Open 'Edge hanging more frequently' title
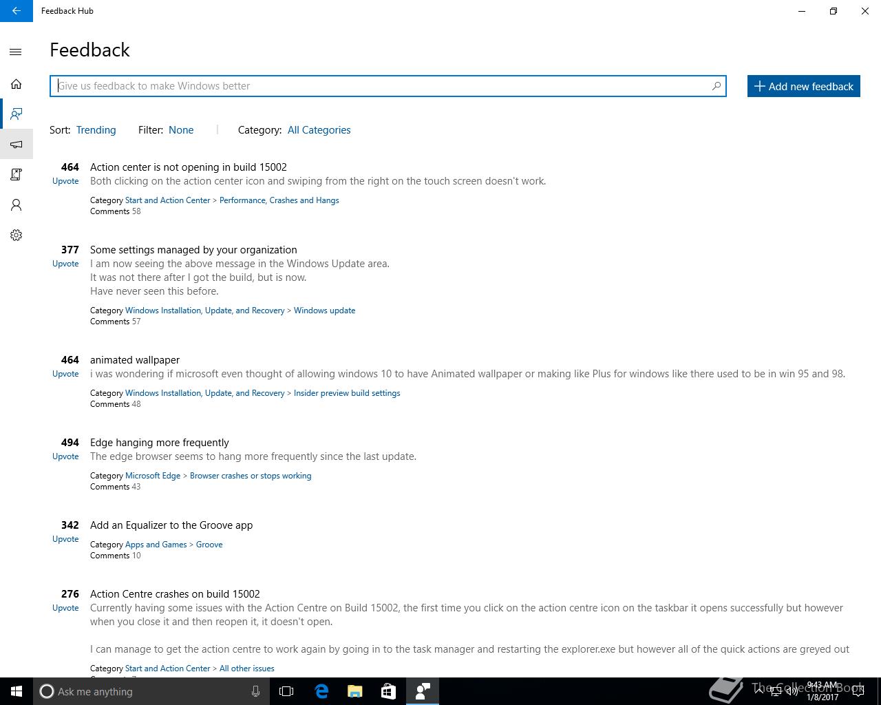This screenshot has width=881, height=705. tap(160, 443)
